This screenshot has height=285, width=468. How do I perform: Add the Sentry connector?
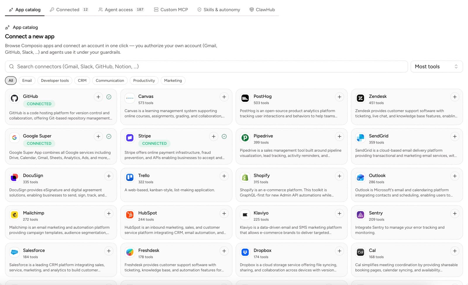pyautogui.click(x=455, y=213)
